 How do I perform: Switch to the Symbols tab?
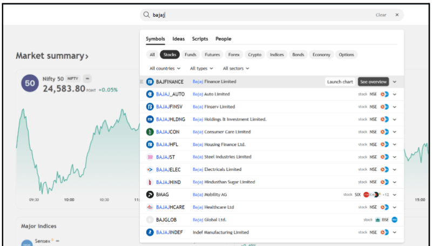(156, 39)
